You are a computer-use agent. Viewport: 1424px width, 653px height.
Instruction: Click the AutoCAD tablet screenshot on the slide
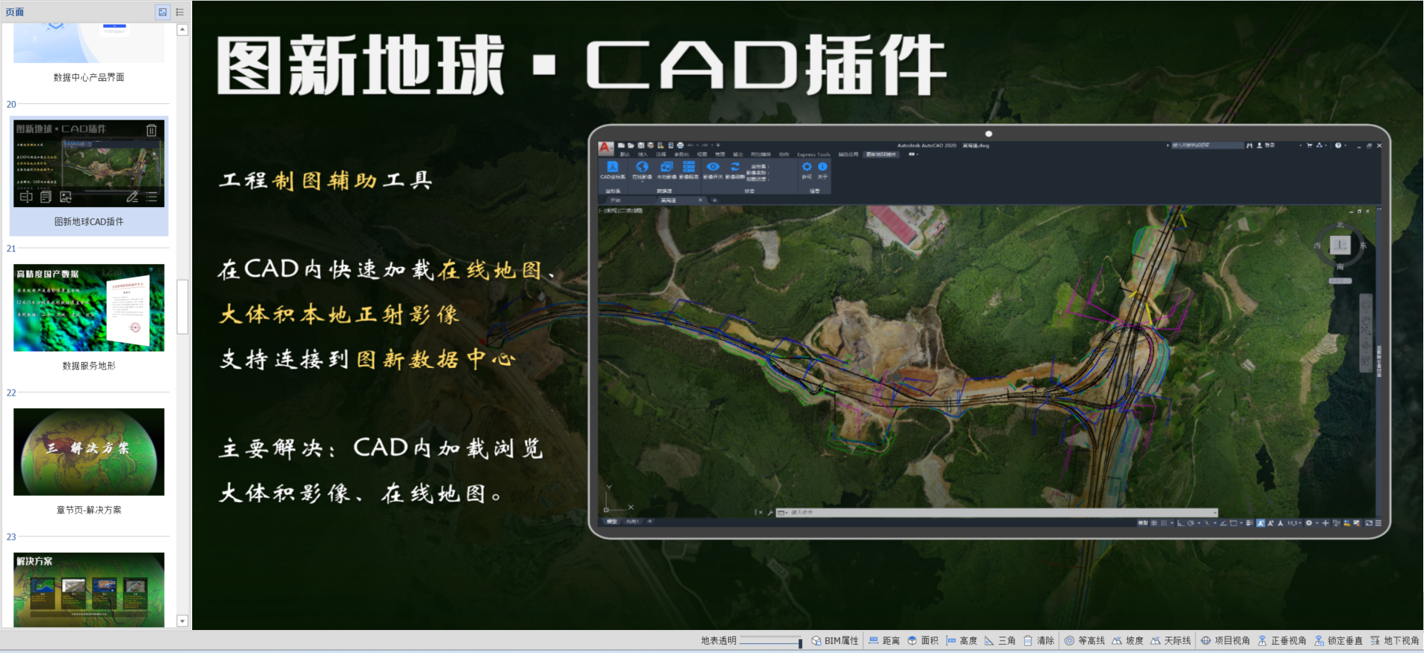point(989,332)
